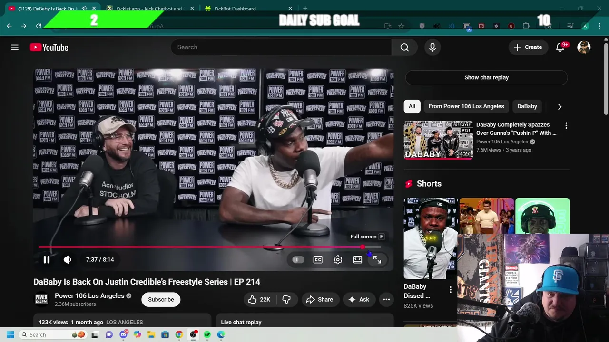The width and height of the screenshot is (609, 342).
Task: Click the Ask button
Action: (359, 300)
